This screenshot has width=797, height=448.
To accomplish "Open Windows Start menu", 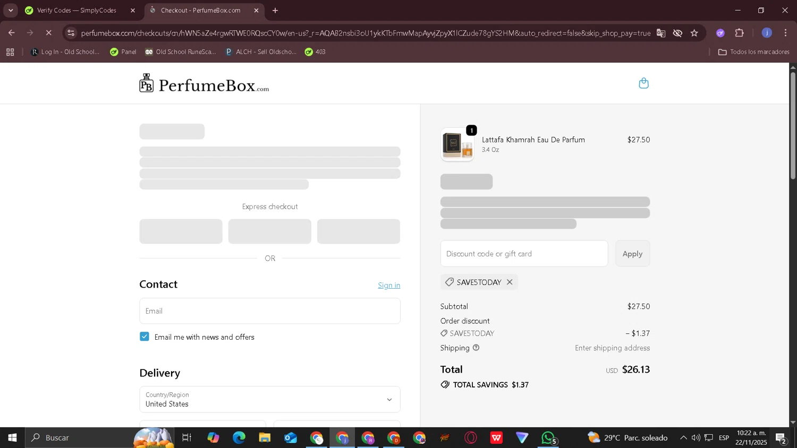I will pos(12,438).
